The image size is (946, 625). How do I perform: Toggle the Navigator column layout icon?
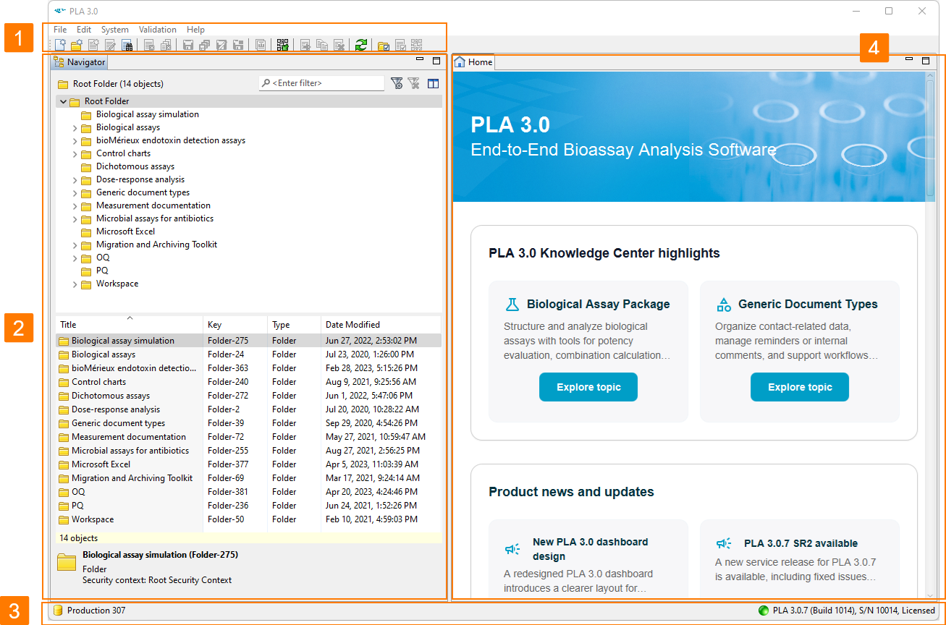[x=433, y=83]
